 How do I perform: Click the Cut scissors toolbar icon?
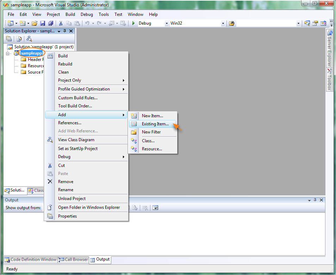[x=61, y=23]
